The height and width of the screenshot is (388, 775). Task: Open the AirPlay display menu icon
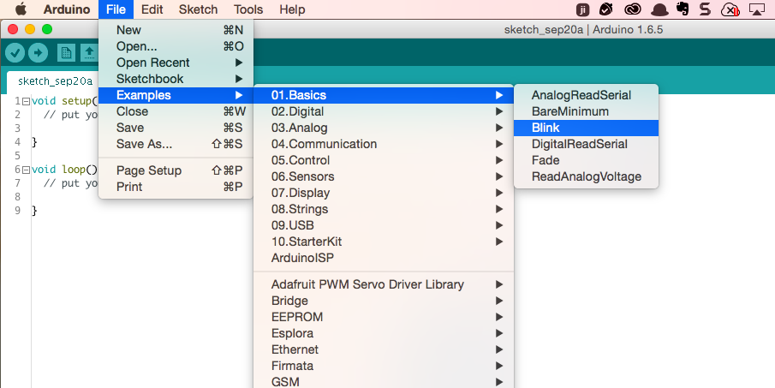pos(756,9)
